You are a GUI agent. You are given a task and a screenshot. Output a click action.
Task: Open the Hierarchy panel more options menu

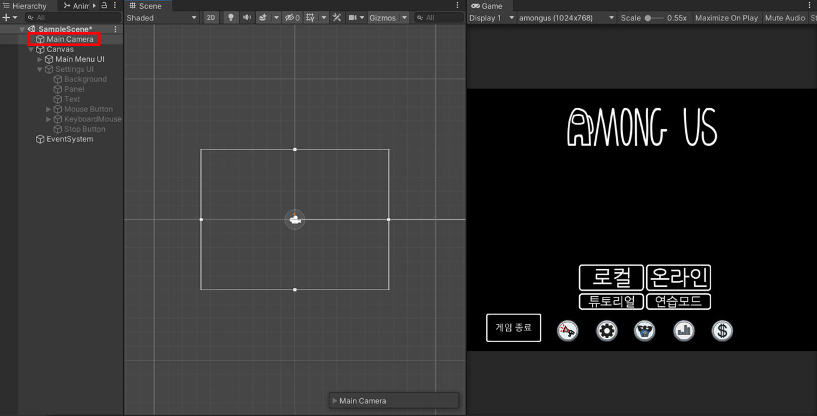pyautogui.click(x=115, y=5)
